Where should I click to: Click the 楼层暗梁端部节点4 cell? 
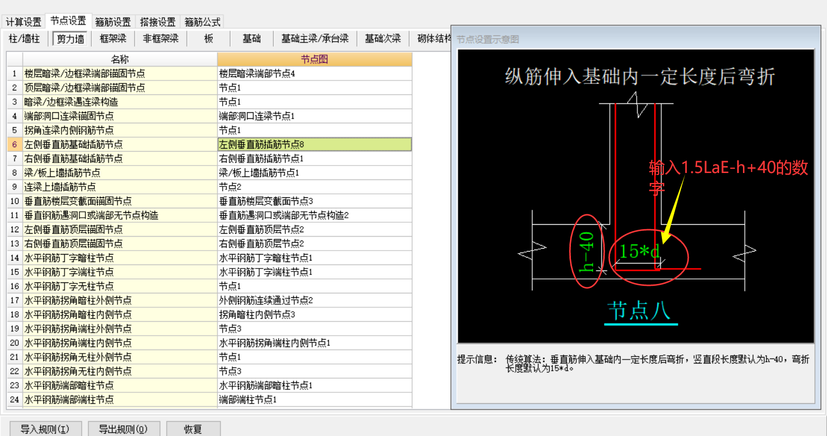314,74
